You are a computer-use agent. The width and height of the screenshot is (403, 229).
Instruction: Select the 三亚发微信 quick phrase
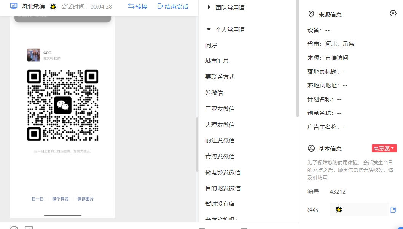220,109
